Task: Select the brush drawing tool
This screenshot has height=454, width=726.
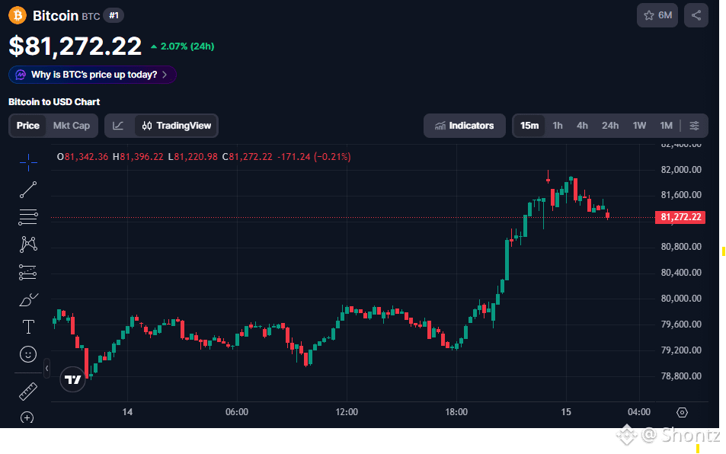Action: point(28,300)
